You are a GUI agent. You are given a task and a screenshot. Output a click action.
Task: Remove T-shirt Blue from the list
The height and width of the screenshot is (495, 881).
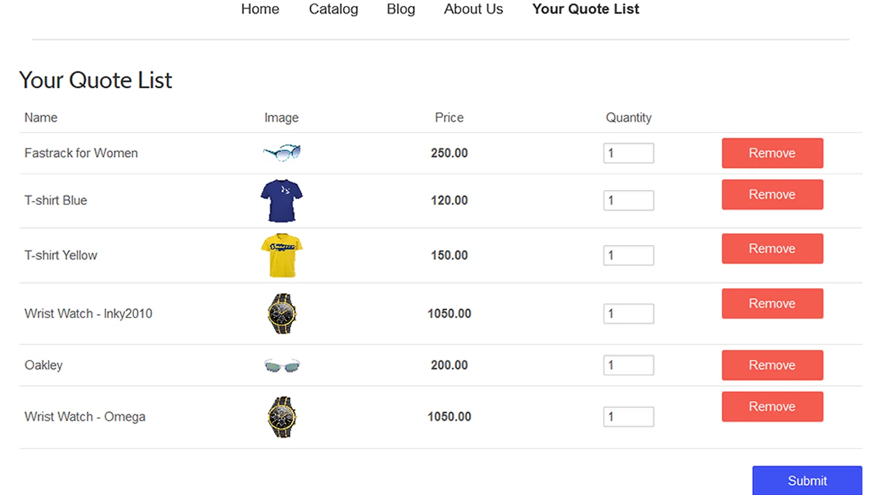pos(772,195)
